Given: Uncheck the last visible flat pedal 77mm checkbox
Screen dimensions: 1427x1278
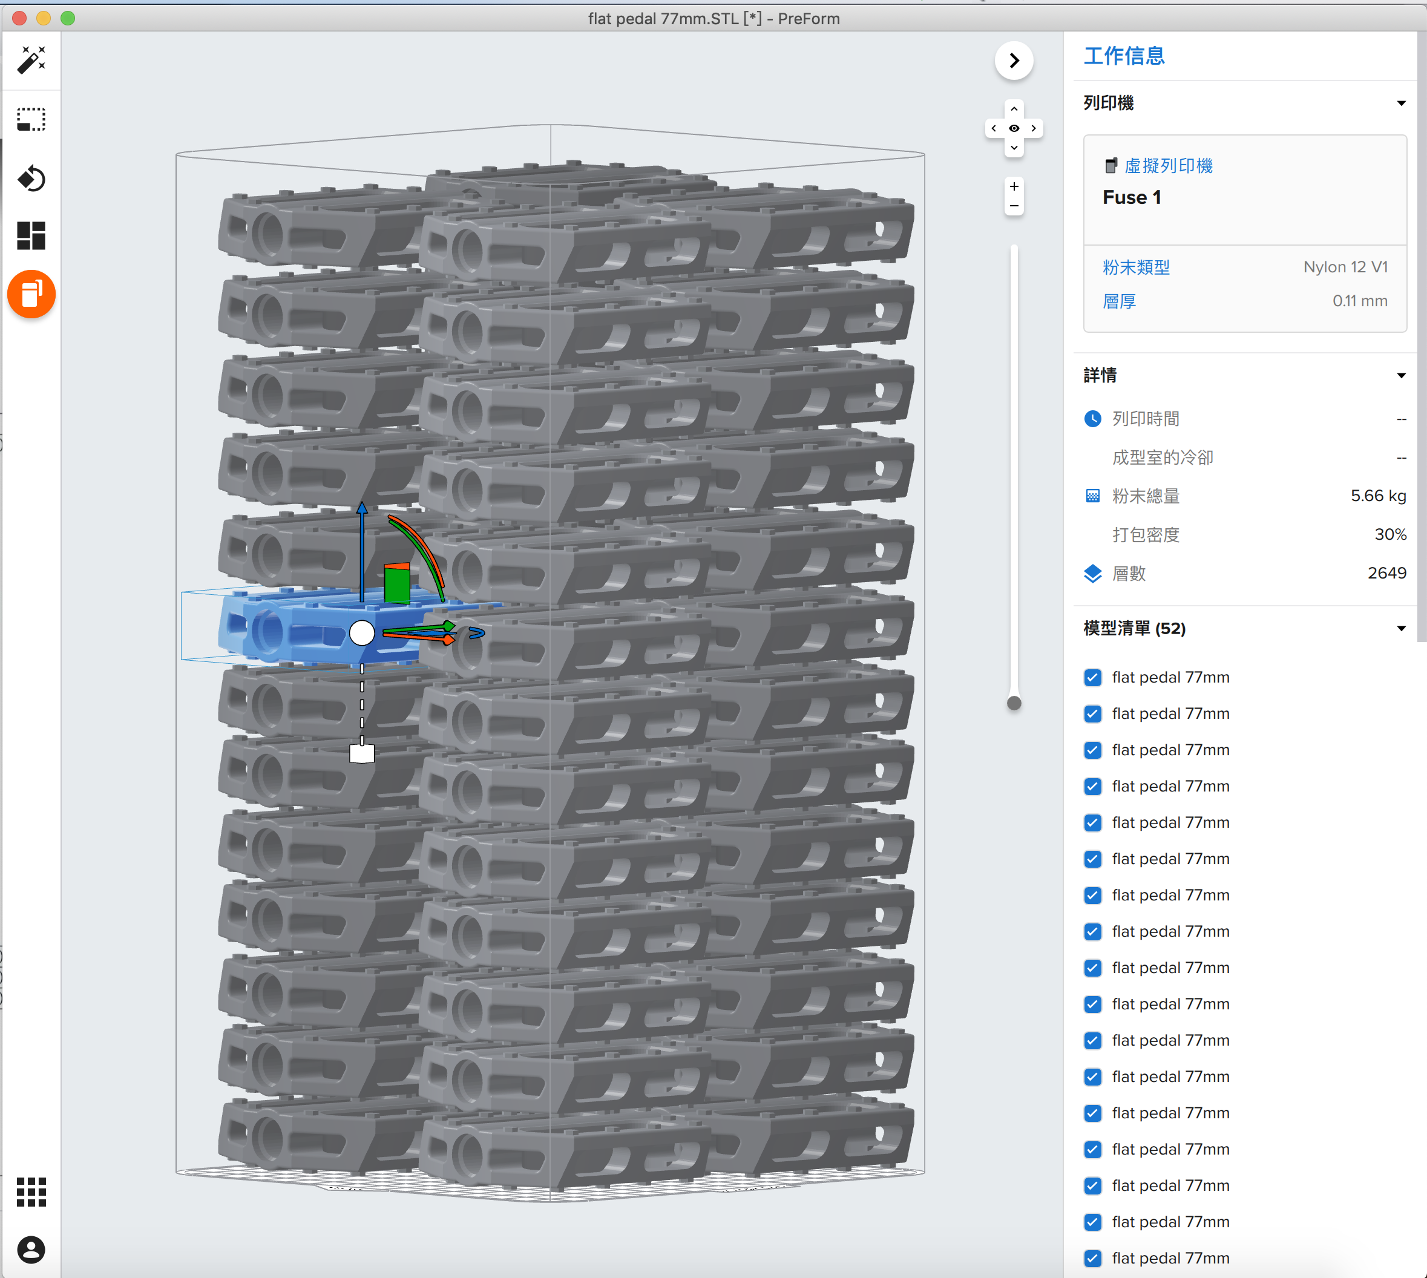Looking at the screenshot, I should coord(1093,1259).
